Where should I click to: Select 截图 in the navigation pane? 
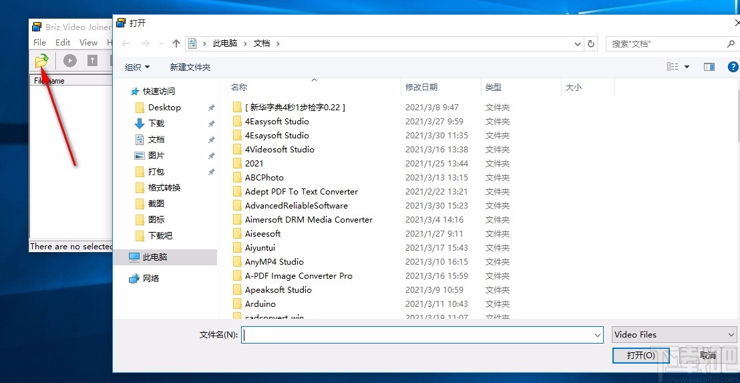tap(156, 204)
